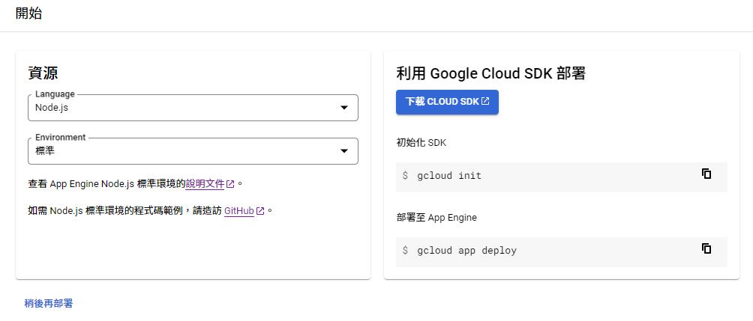Select the Node.js language field
Image resolution: width=753 pixels, height=321 pixels.
pos(180,108)
